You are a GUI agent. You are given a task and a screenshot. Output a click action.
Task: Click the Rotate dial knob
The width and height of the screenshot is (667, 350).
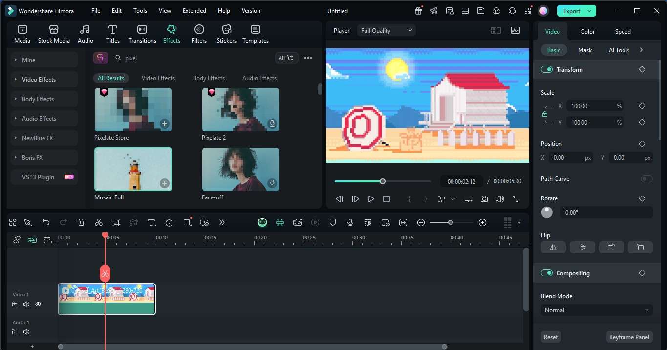pos(547,212)
